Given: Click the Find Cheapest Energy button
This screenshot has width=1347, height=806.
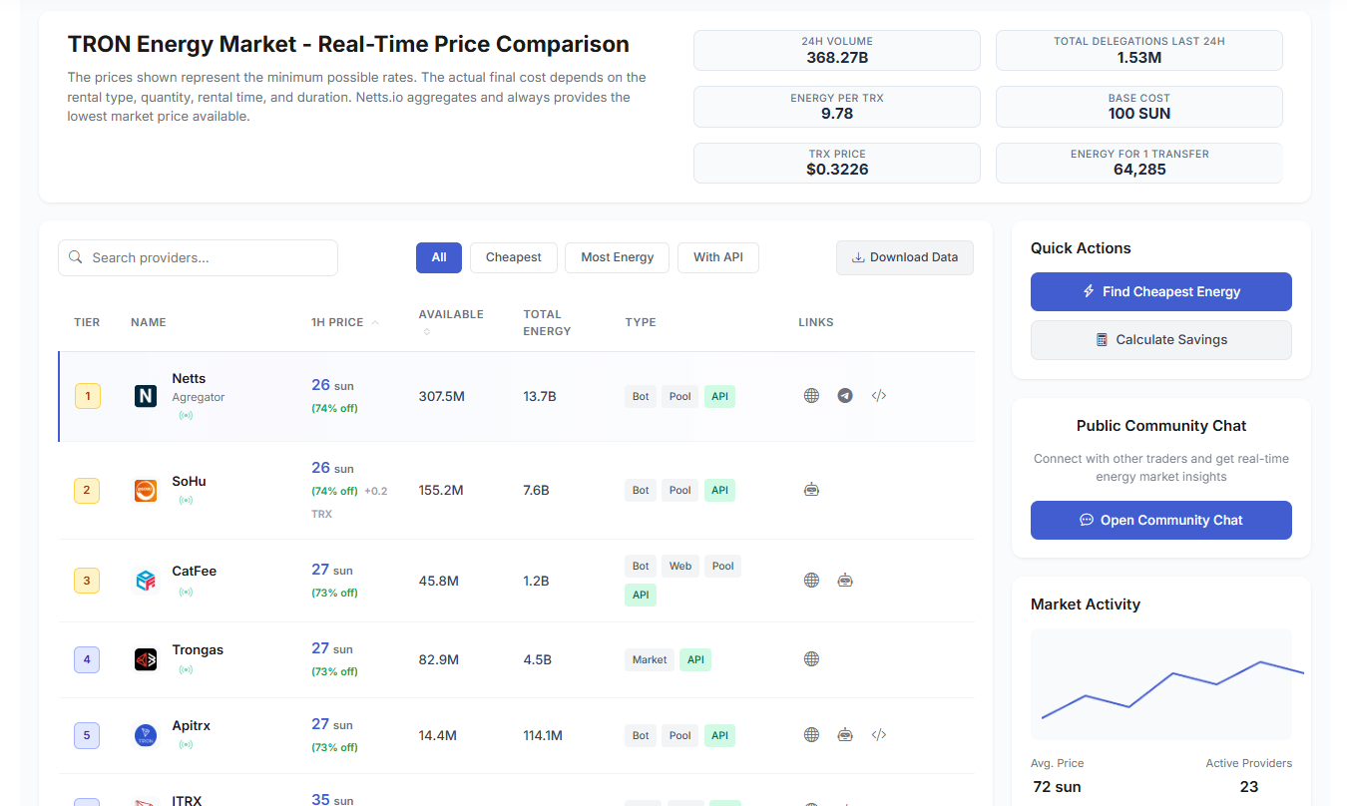Looking at the screenshot, I should pos(1160,292).
